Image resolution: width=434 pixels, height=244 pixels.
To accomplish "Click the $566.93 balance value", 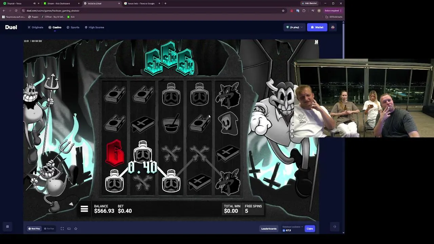I will 104,211.
